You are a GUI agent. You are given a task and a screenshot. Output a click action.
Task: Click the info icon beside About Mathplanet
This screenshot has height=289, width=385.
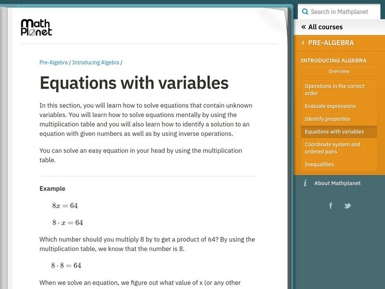coord(305,184)
